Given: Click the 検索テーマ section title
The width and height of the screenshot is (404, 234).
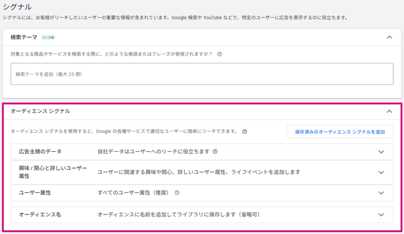Looking at the screenshot, I should coord(24,37).
